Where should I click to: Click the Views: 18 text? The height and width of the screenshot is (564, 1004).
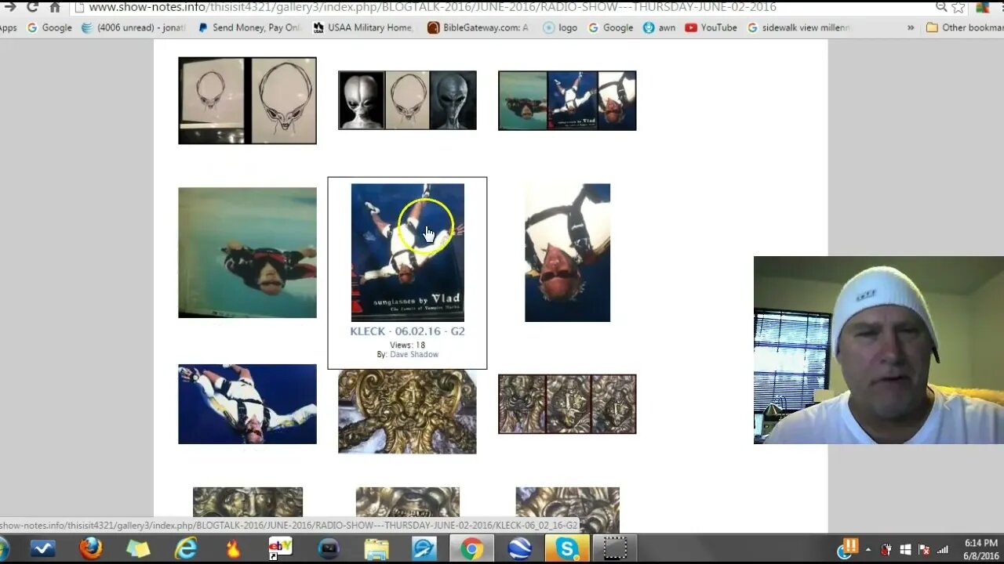click(x=407, y=345)
